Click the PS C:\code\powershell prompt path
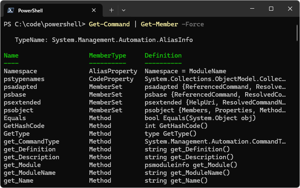The height and width of the screenshot is (188, 300). 44,24
